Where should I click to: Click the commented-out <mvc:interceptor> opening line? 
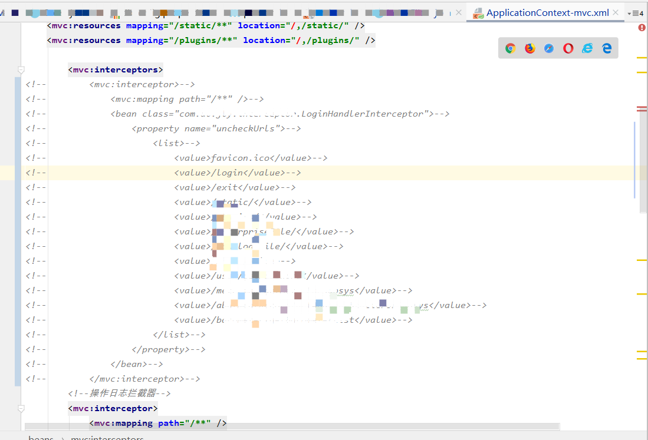[x=142, y=85]
